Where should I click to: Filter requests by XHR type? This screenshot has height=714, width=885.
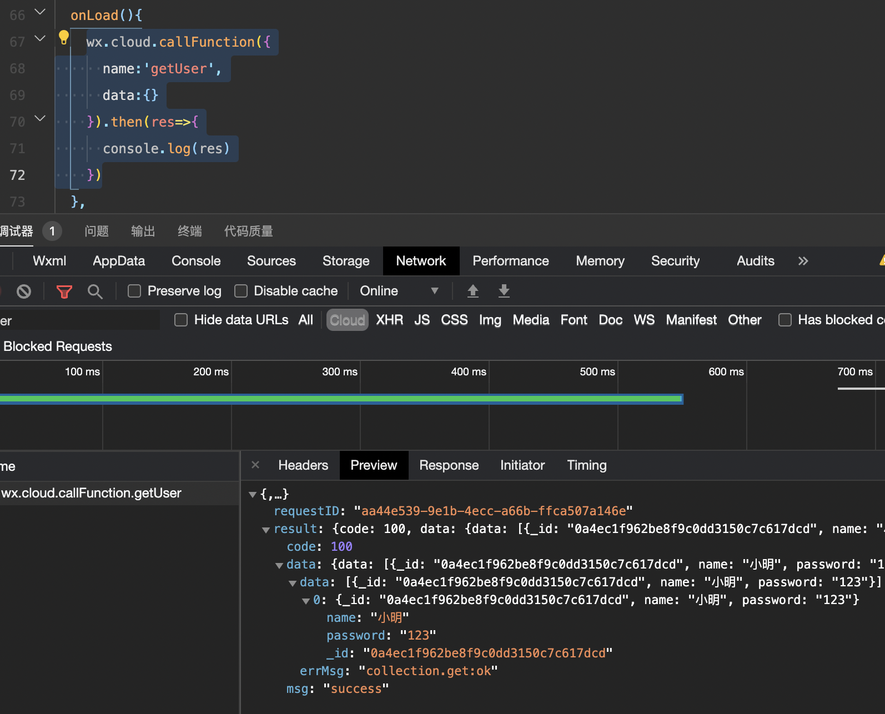[389, 320]
